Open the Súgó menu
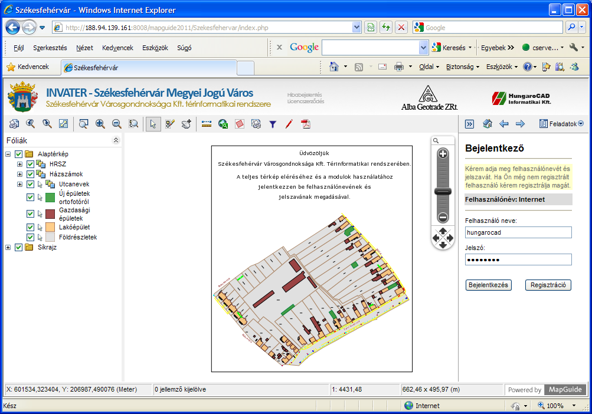 tap(184, 48)
